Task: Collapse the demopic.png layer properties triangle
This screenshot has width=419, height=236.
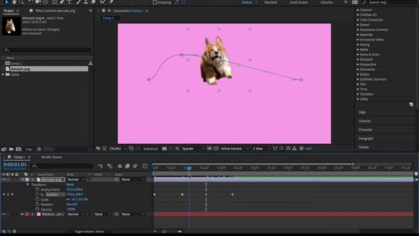Action: tap(23, 180)
